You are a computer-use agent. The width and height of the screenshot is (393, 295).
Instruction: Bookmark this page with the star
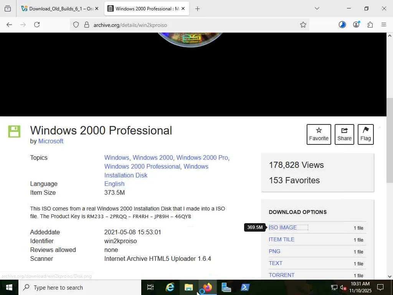(x=303, y=25)
